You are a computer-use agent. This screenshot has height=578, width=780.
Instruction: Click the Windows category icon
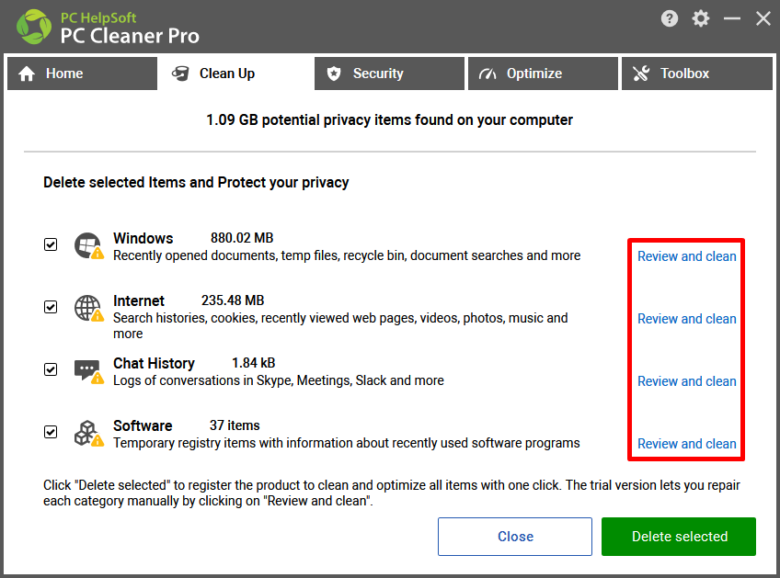(x=88, y=245)
